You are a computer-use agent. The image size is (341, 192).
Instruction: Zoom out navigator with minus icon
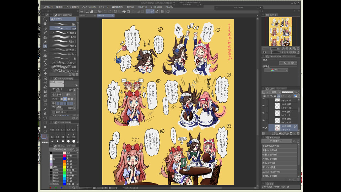(x=283, y=49)
